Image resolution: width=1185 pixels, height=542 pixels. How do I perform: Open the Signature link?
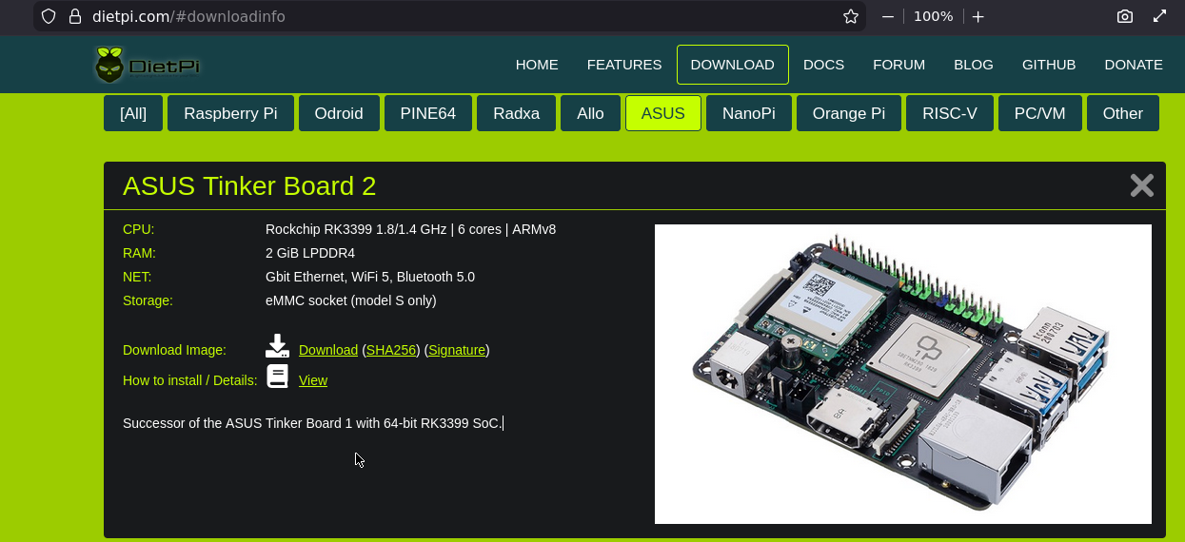tap(457, 350)
